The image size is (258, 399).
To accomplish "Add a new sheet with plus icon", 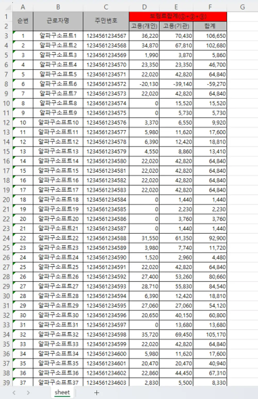I will pyautogui.click(x=97, y=393).
